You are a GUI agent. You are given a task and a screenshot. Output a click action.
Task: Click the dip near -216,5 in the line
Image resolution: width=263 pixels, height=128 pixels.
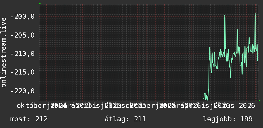231,77
